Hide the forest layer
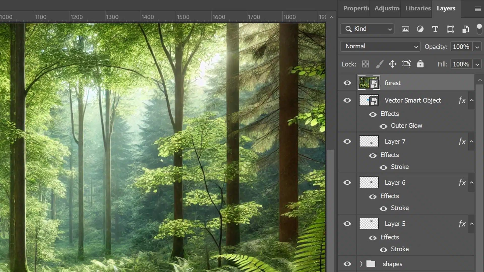Image resolution: width=484 pixels, height=272 pixels. click(347, 83)
